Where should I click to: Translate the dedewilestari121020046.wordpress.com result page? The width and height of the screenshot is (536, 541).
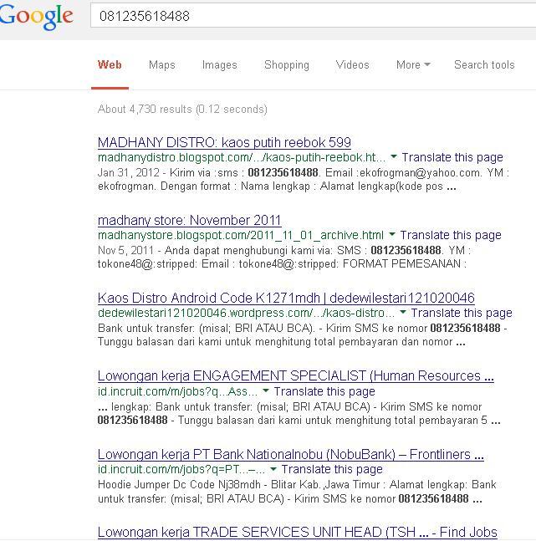coord(462,313)
